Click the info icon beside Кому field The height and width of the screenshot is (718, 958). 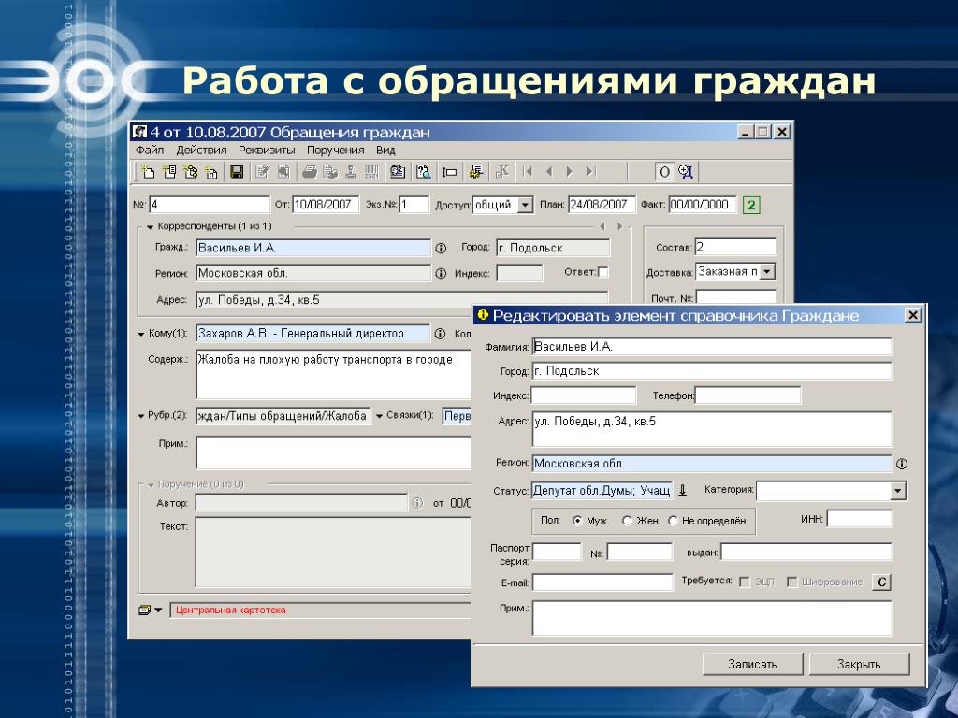[x=440, y=334]
